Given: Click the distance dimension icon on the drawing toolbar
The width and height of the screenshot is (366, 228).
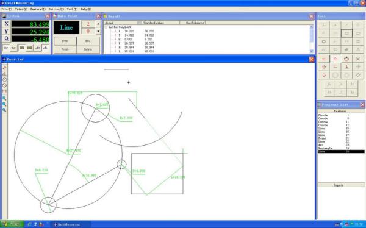Looking at the screenshot, I should pos(4,91).
